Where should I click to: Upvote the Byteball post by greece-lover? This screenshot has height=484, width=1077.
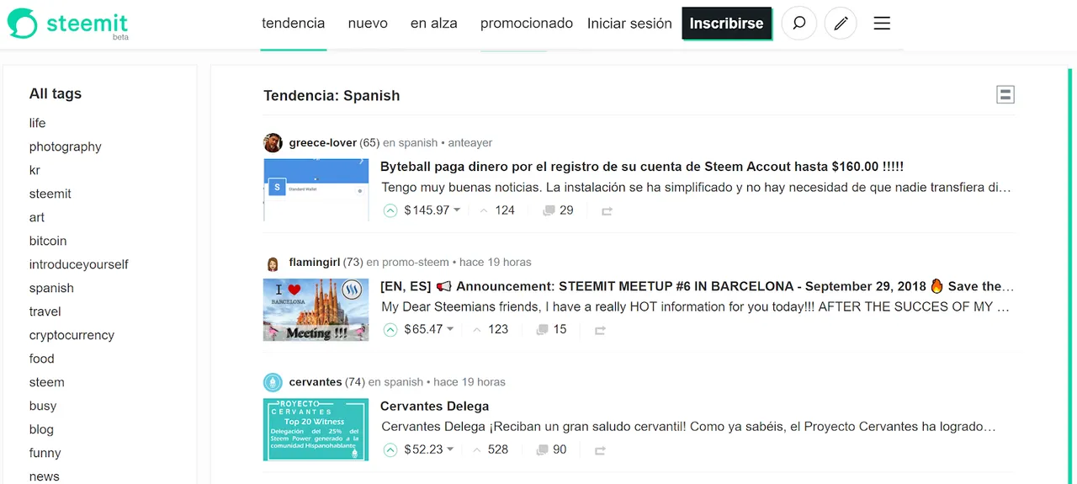[390, 210]
